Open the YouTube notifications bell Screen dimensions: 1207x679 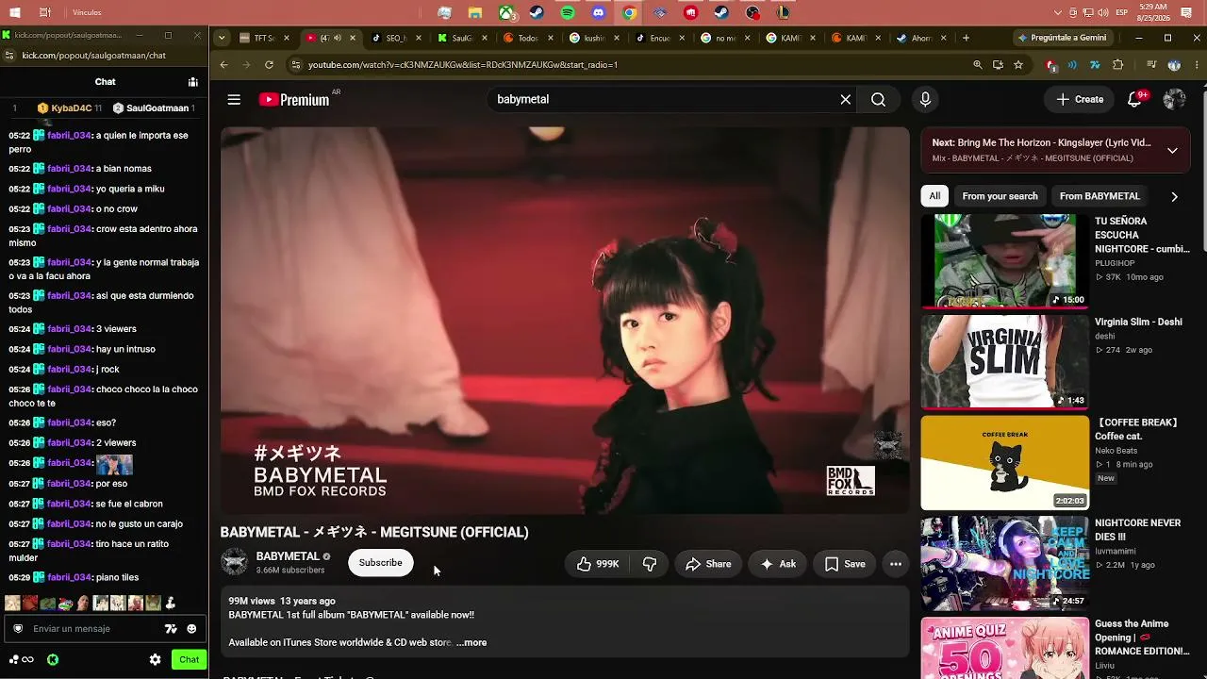point(1136,99)
